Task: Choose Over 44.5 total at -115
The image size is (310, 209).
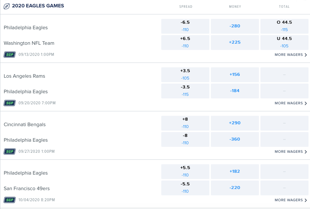Action: tap(284, 26)
